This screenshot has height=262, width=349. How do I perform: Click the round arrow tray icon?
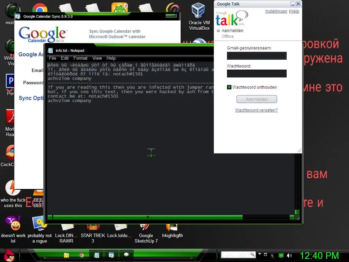[x=272, y=256]
